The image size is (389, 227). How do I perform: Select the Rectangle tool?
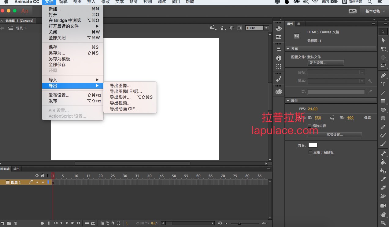[383, 101]
